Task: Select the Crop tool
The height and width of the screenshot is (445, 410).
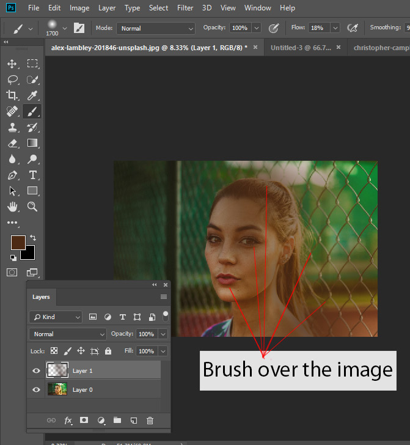Action: point(12,95)
